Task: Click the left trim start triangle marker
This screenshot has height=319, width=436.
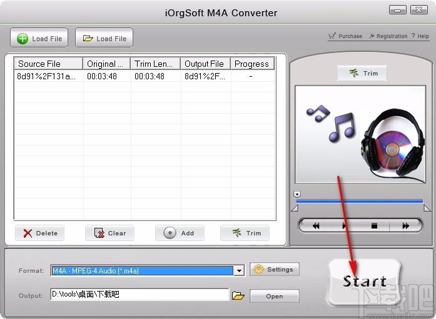Action: 295,209
